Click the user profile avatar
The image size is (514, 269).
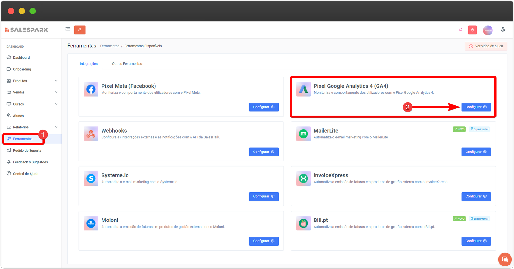click(488, 30)
